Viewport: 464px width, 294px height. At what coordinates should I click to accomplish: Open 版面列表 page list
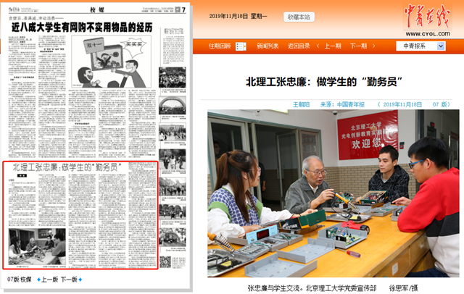(268, 46)
